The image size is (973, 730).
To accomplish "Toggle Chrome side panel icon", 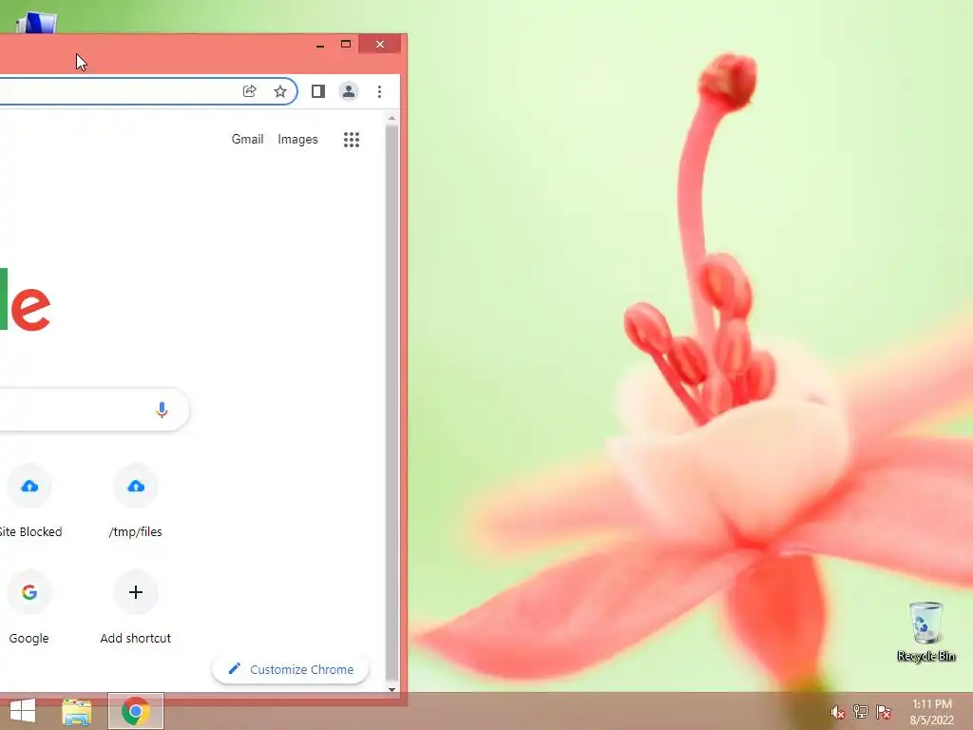I will [x=317, y=91].
